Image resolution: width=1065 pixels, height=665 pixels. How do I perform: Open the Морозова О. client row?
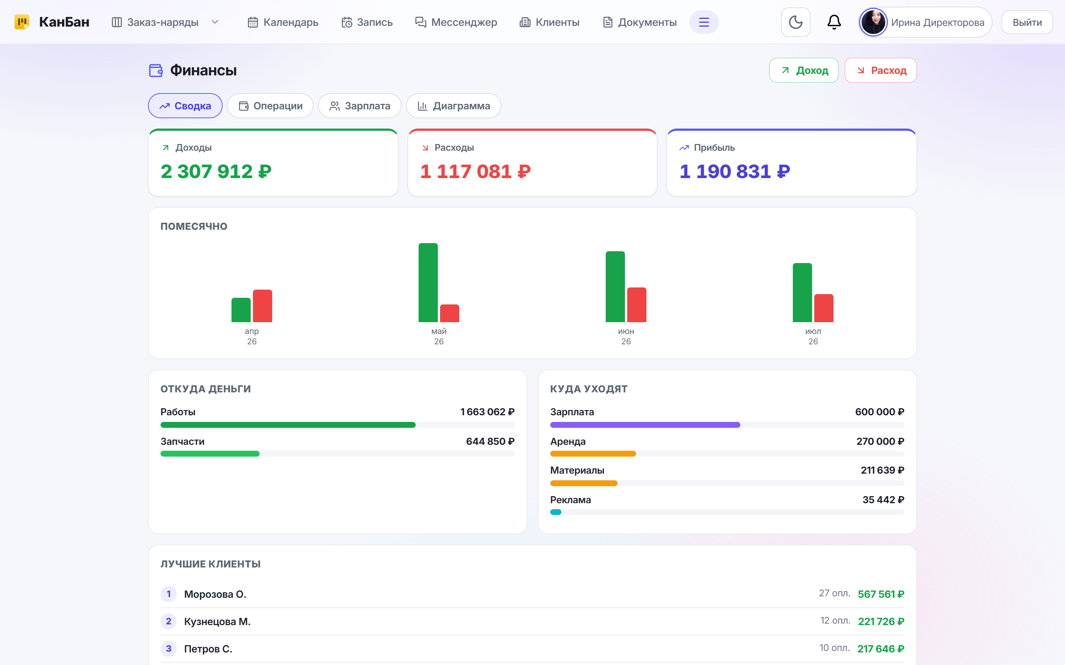[x=532, y=594]
